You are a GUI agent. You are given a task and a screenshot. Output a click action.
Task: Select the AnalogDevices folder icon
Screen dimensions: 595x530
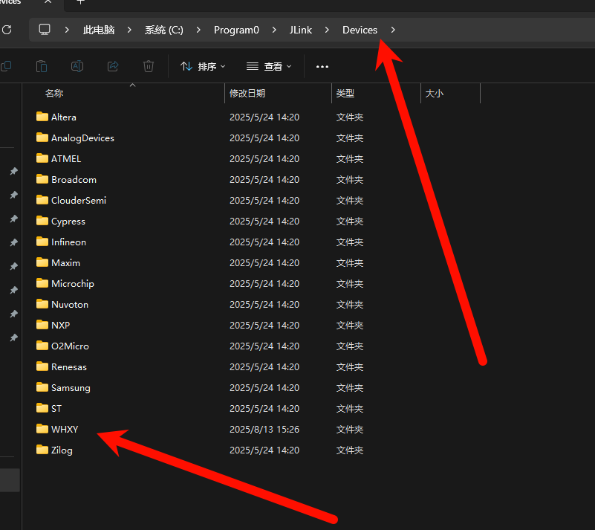point(42,137)
